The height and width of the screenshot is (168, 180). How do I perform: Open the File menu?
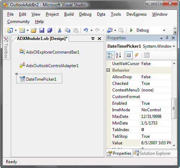[10, 14]
